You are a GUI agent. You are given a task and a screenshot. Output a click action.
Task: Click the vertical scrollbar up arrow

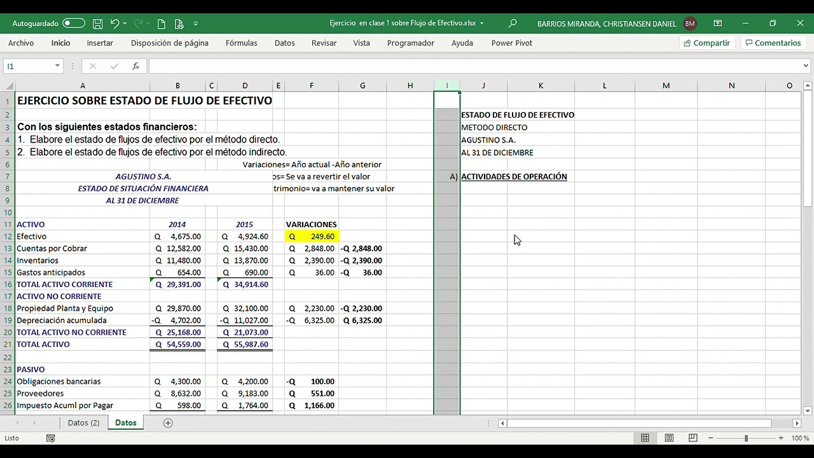pyautogui.click(x=806, y=86)
